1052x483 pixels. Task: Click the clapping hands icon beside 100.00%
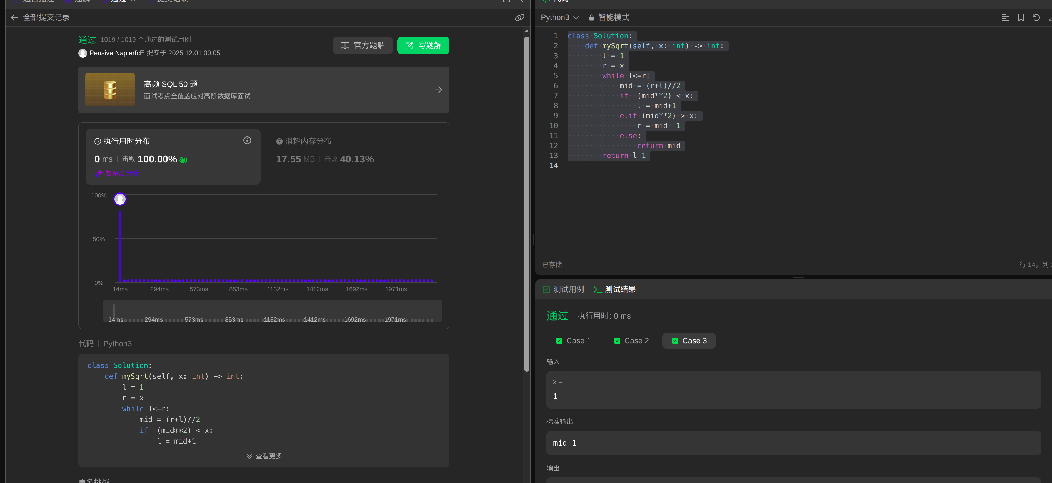pyautogui.click(x=183, y=159)
